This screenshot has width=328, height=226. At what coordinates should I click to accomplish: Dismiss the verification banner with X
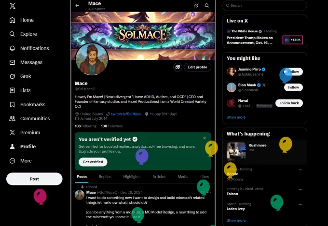click(205, 138)
